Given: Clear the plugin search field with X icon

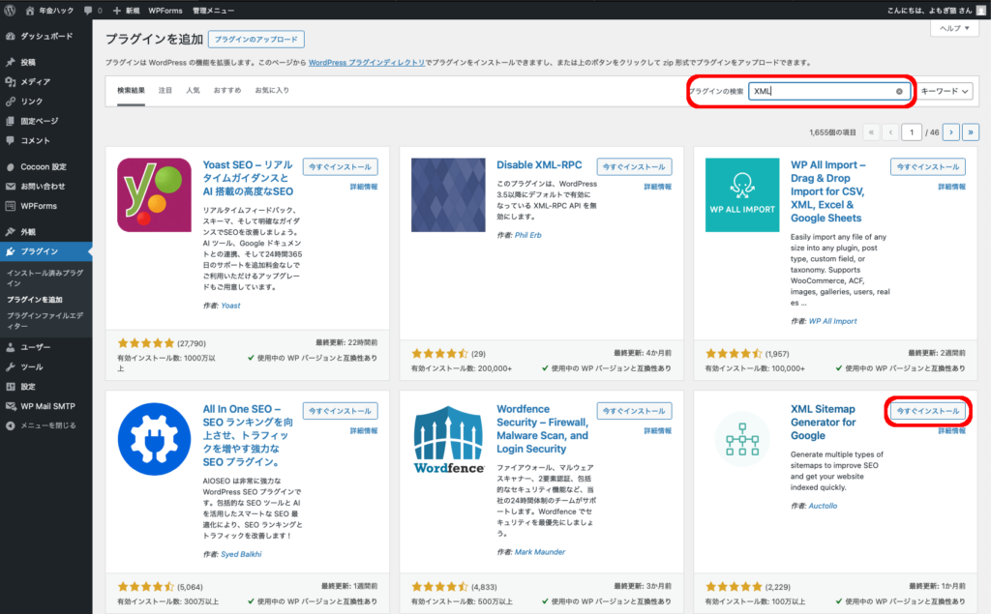Looking at the screenshot, I should pos(899,91).
